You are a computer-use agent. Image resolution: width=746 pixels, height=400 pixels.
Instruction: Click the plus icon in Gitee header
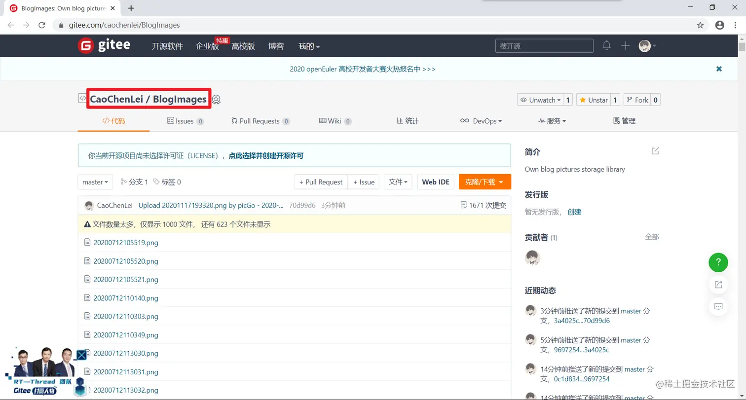625,46
